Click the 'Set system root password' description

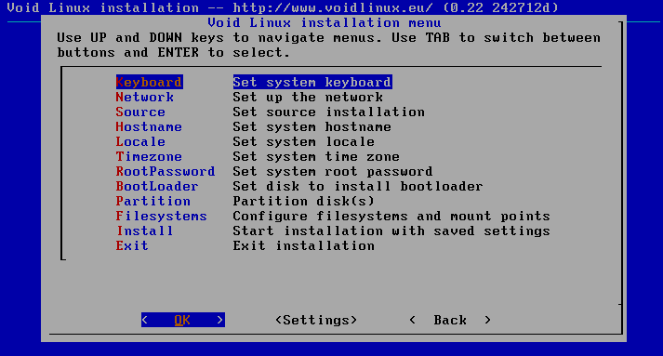click(x=333, y=171)
